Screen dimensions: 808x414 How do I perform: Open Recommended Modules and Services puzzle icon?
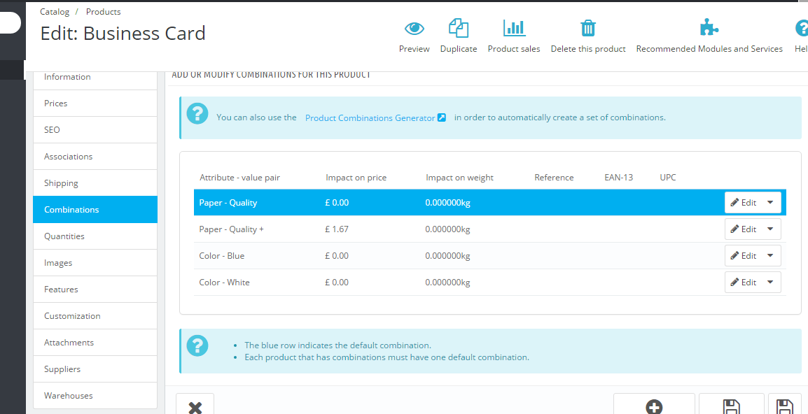point(709,27)
